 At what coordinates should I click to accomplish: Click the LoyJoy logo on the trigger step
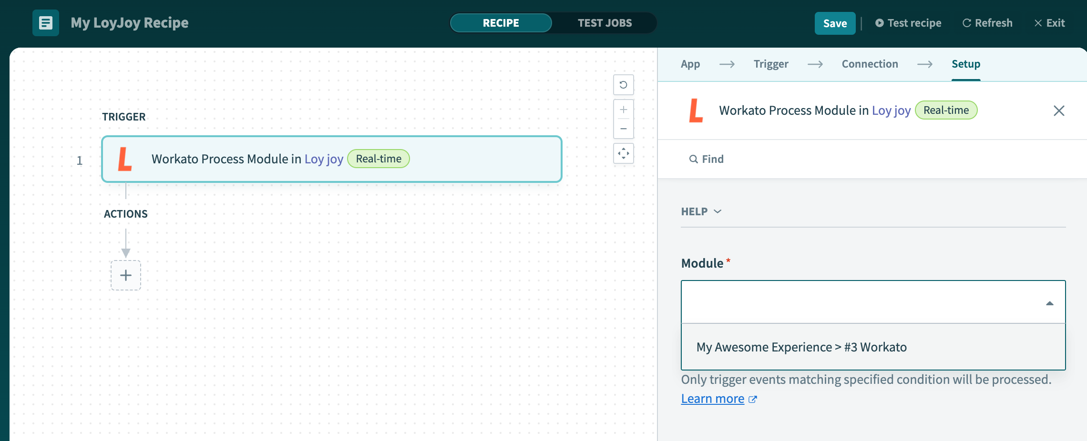(x=125, y=159)
